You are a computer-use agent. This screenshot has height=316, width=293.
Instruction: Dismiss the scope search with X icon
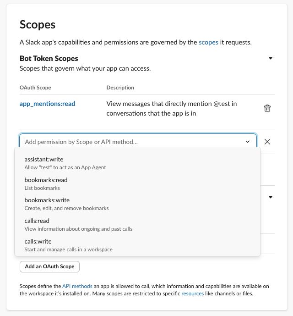(x=267, y=142)
